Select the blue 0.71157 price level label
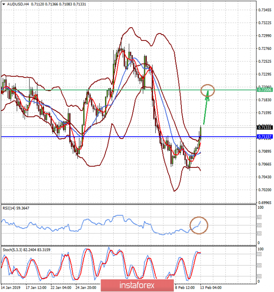Viewport: 274px width, 292px height. [x=265, y=137]
